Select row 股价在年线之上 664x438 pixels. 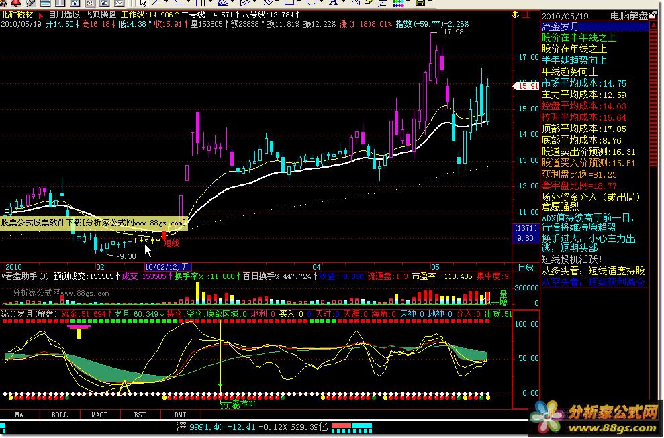pos(574,49)
